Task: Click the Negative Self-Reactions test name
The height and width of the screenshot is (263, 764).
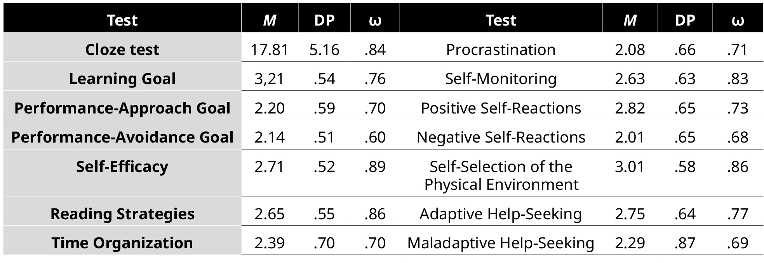Action: coord(500,137)
